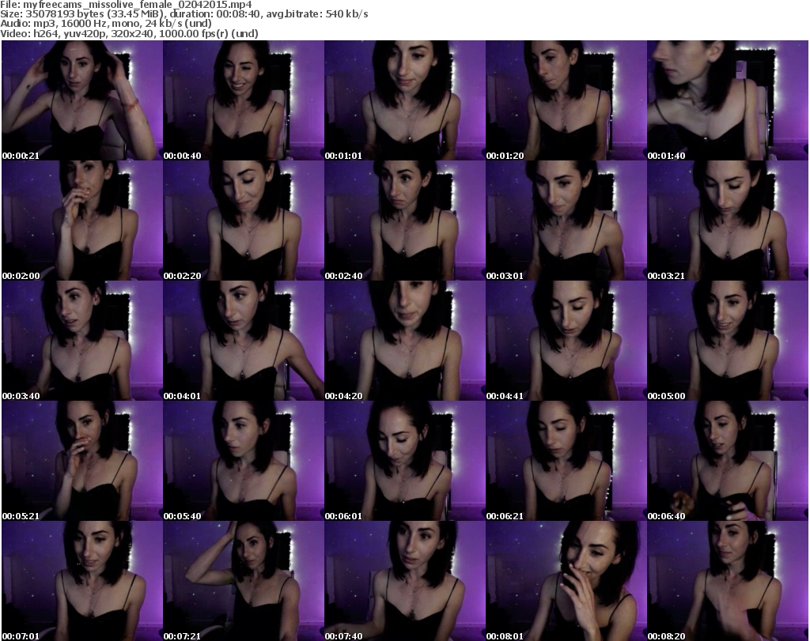Select the frame at 00:01:01
This screenshot has width=810, height=641.
click(x=404, y=100)
